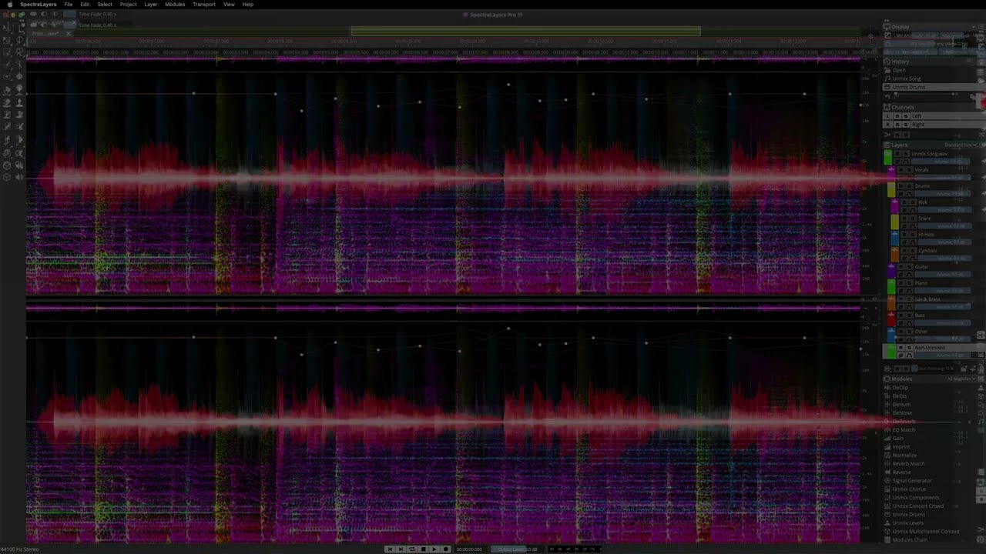Viewport: 986px width, 554px height.
Task: Open the DeNoise module
Action: (x=902, y=412)
